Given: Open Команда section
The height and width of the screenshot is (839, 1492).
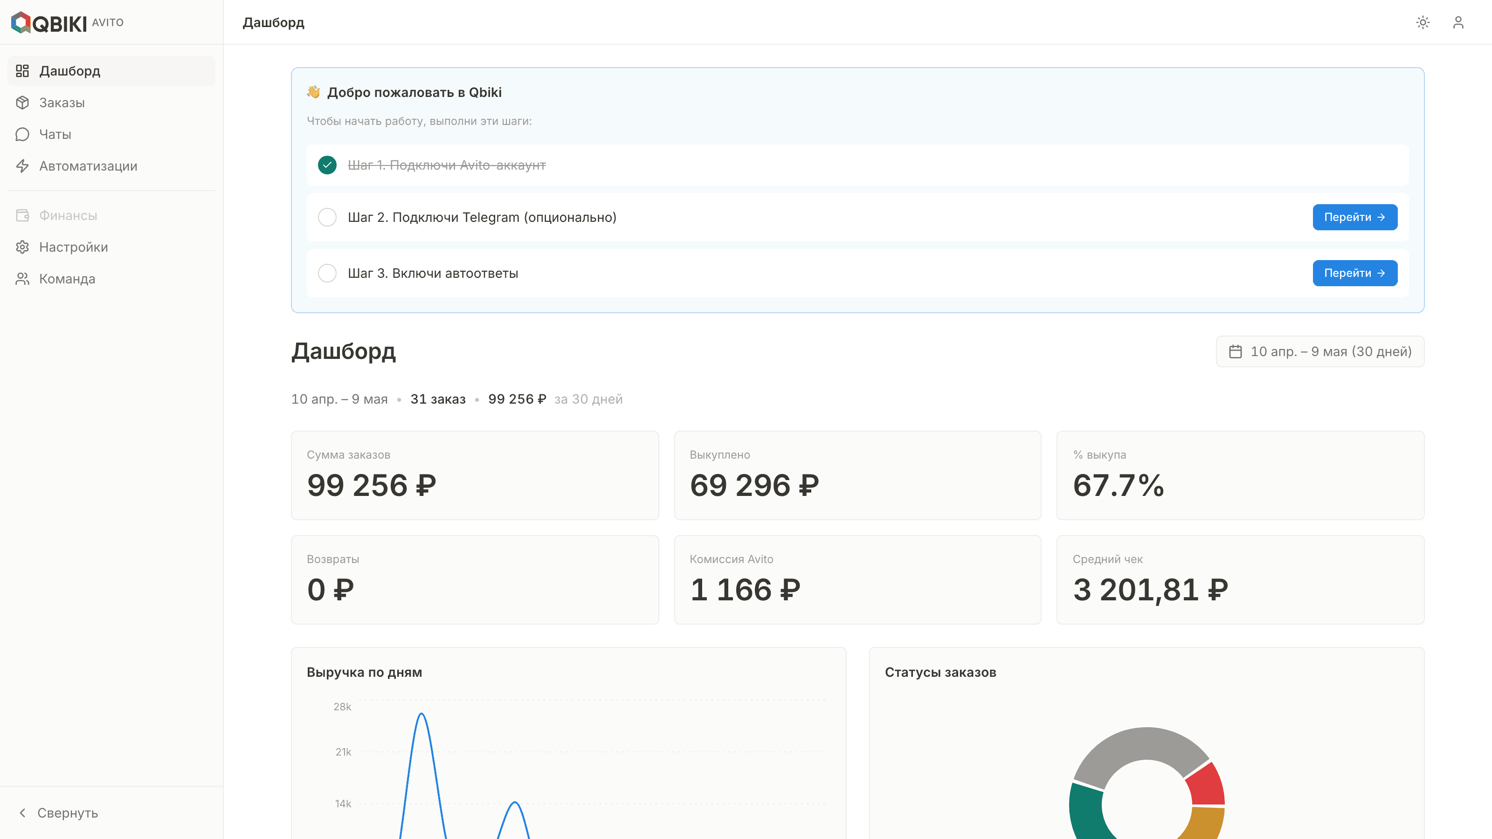Looking at the screenshot, I should click(111, 279).
